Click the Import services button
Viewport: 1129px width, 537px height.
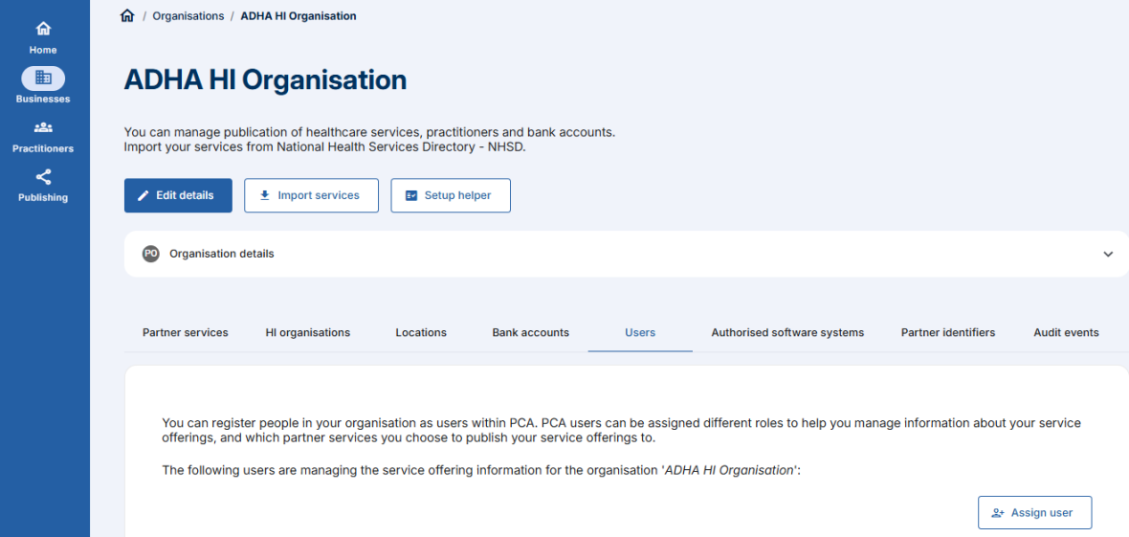pyautogui.click(x=311, y=195)
